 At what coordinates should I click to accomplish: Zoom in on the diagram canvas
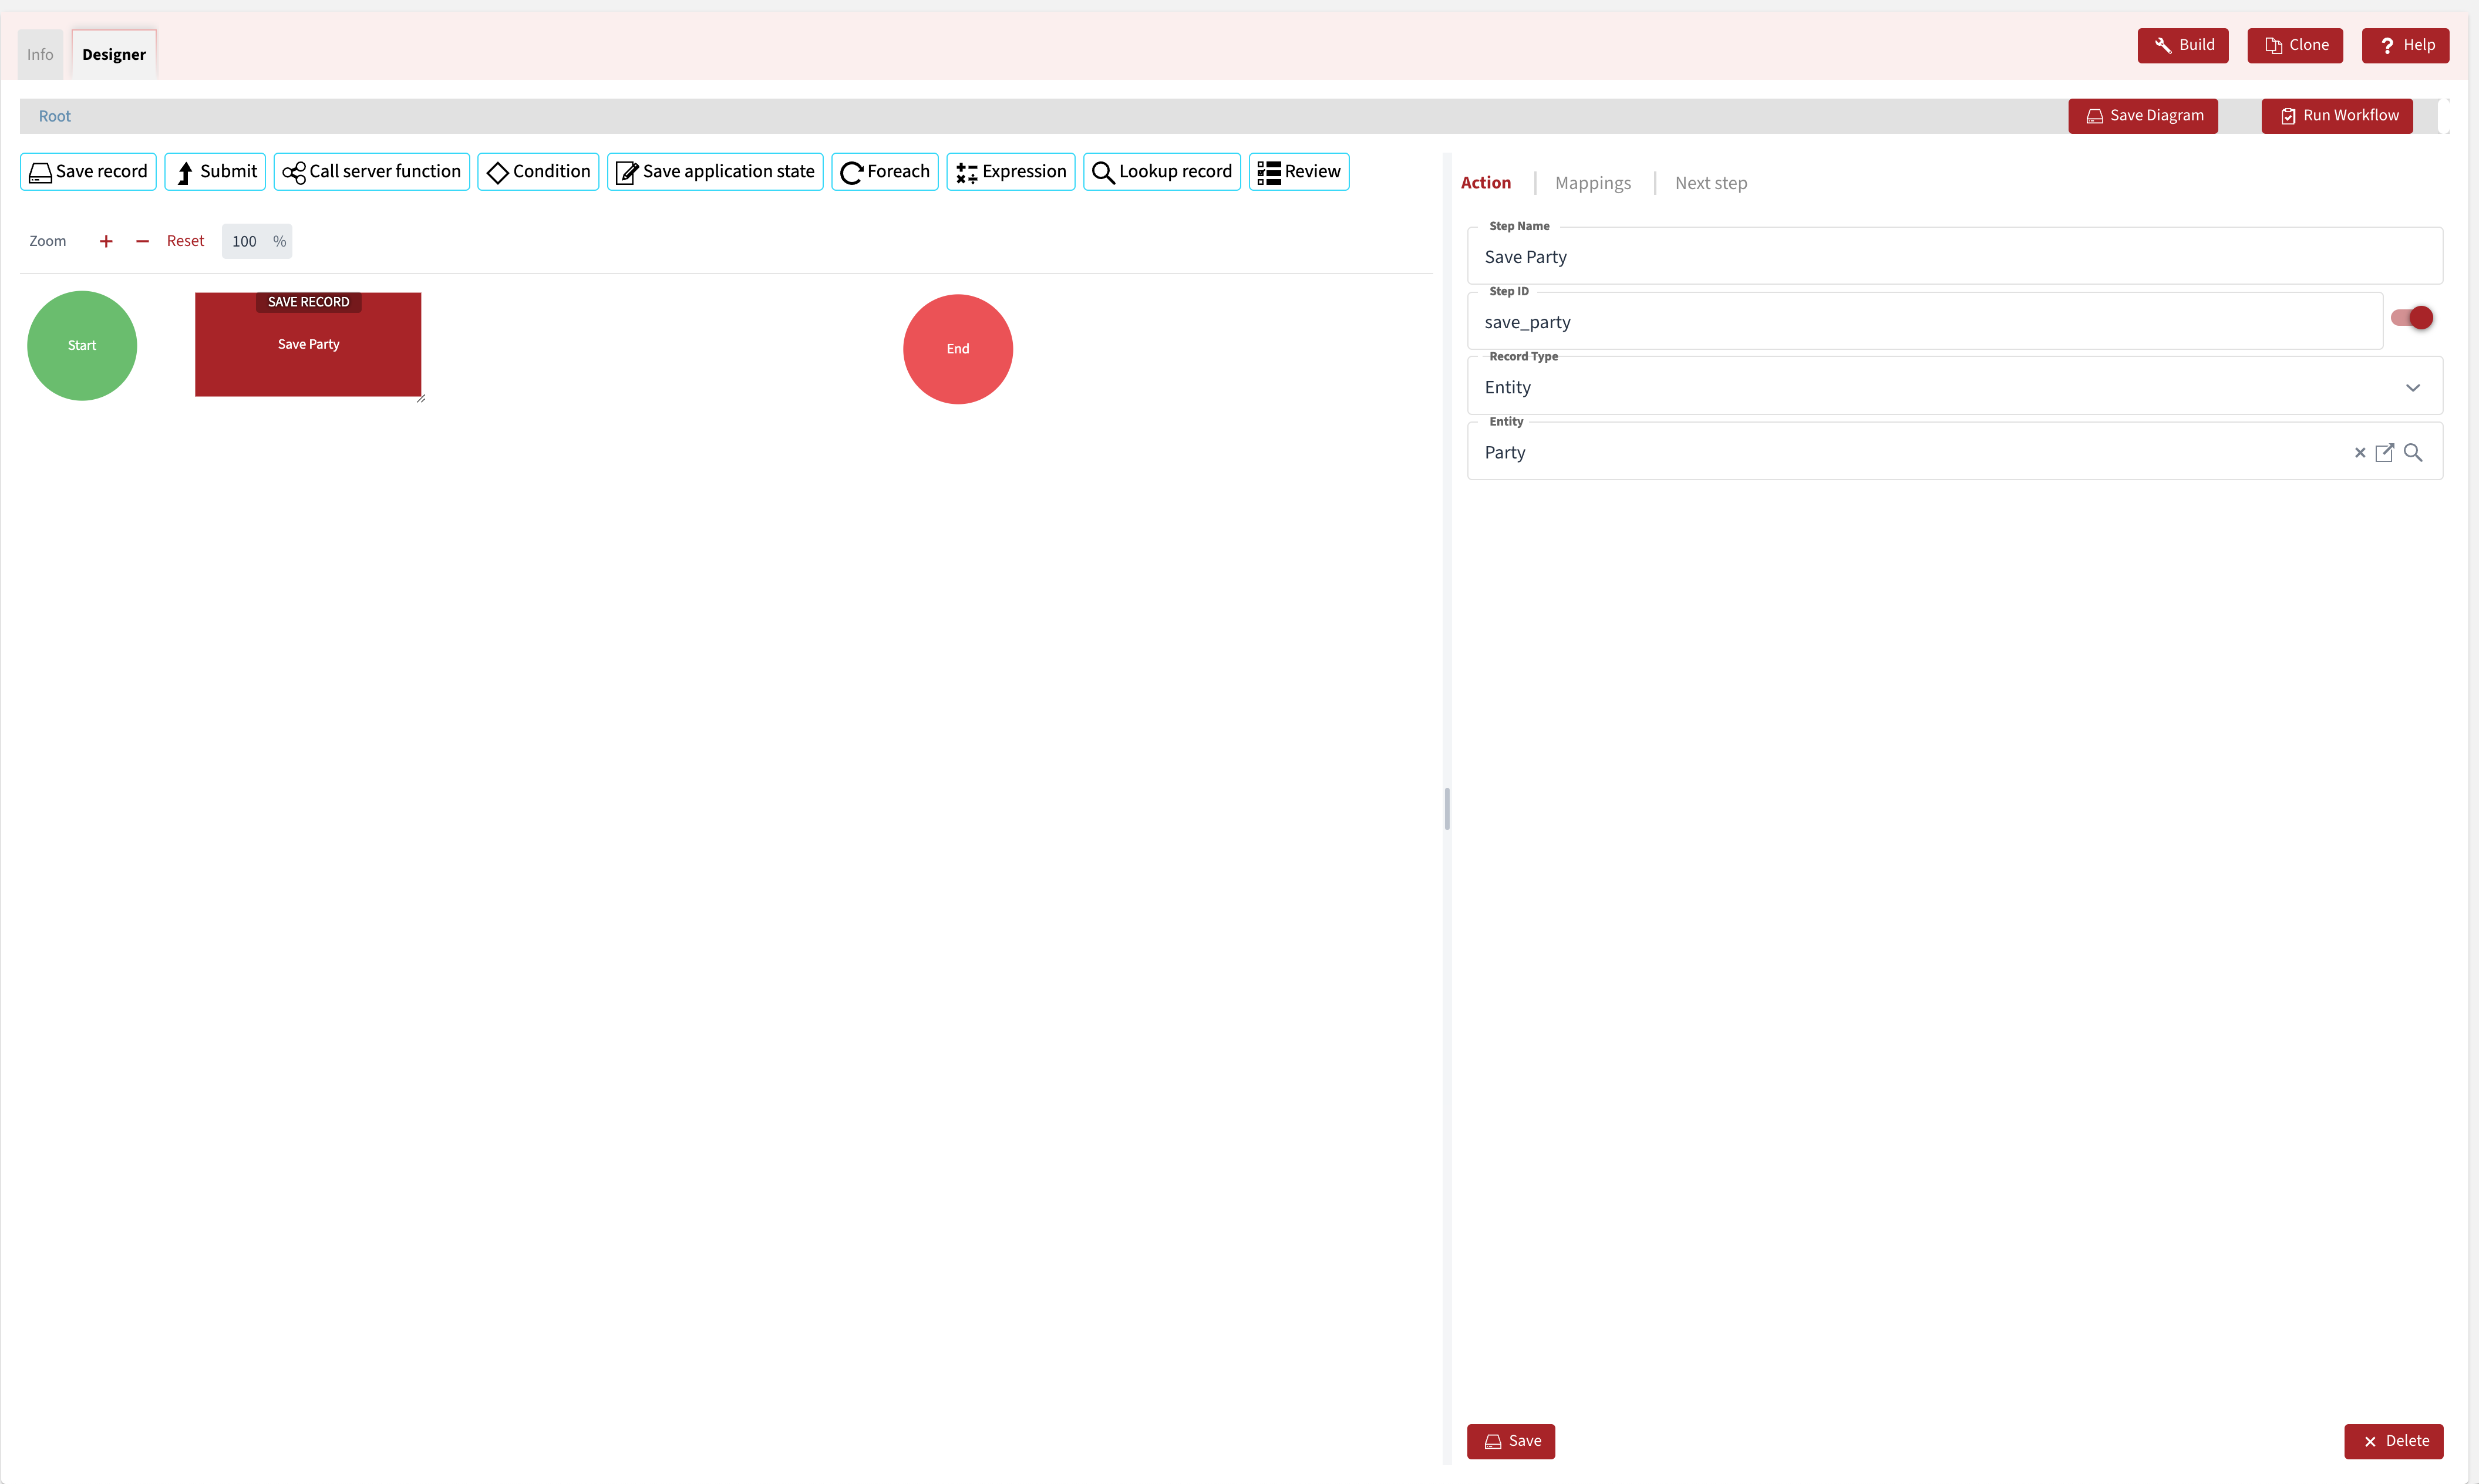[106, 241]
